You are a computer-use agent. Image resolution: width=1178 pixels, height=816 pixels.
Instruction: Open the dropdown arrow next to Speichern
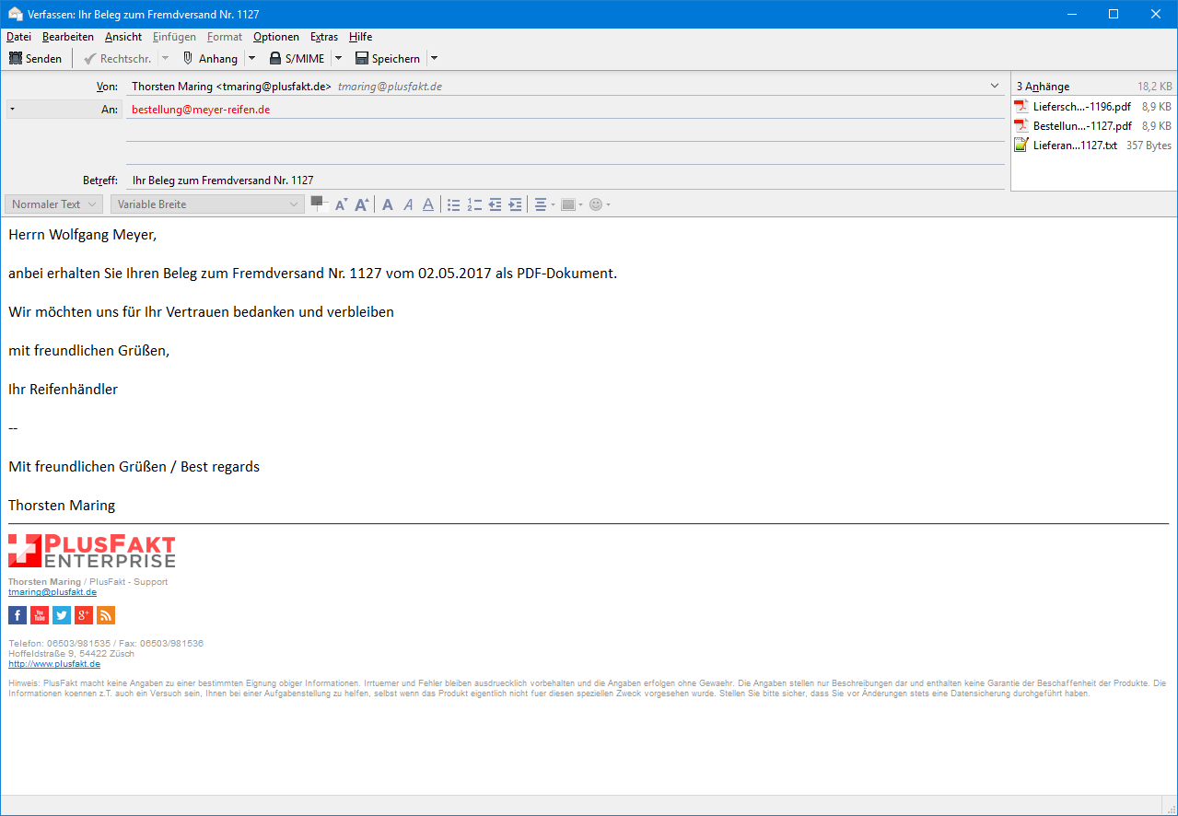[434, 58]
